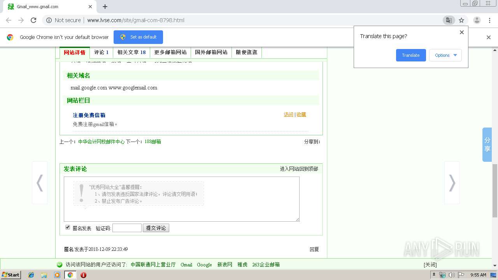
Task: Close the bottom bar with [关闭]
Action: [430, 265]
